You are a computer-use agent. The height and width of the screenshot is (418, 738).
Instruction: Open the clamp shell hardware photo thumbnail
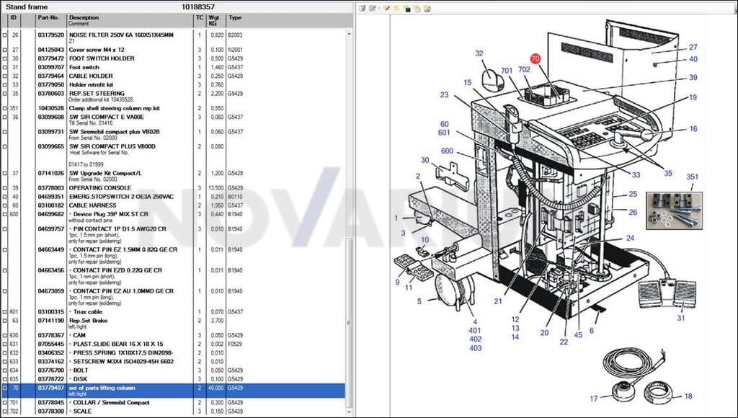(674, 210)
